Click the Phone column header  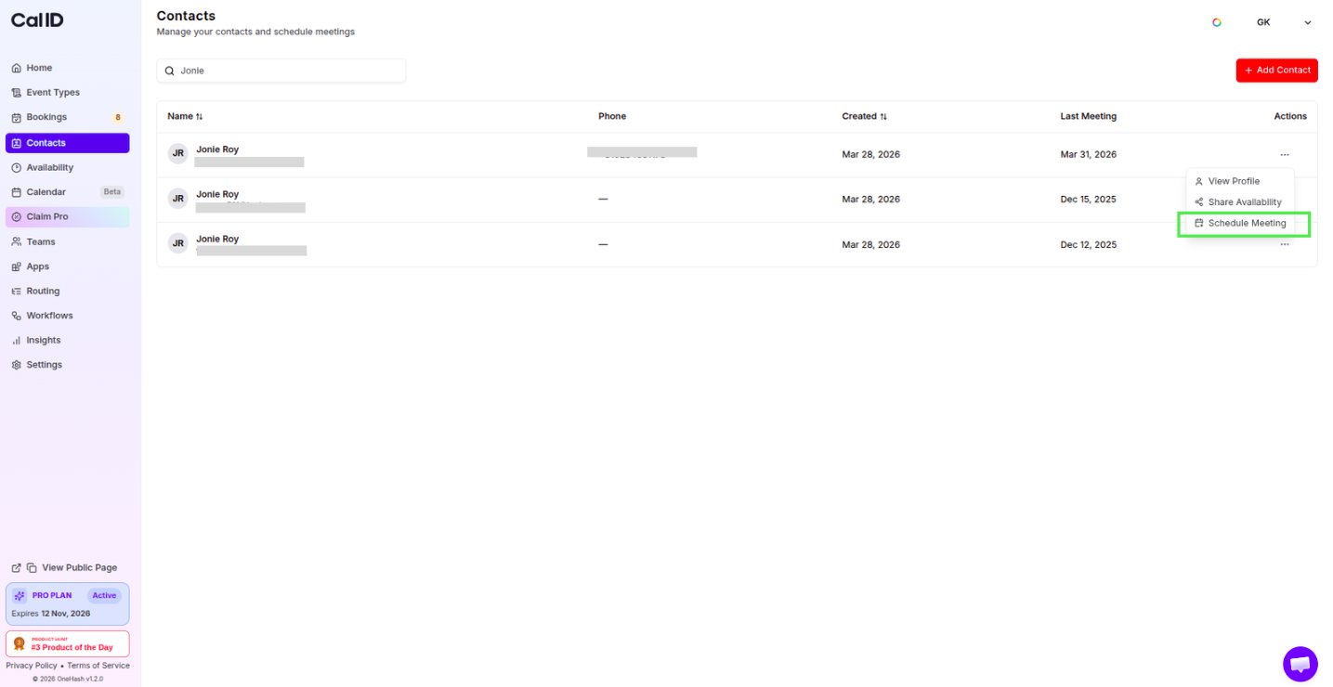point(612,117)
